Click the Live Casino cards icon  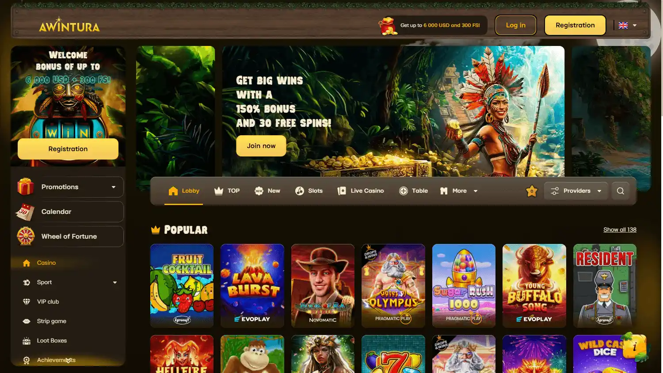click(342, 191)
